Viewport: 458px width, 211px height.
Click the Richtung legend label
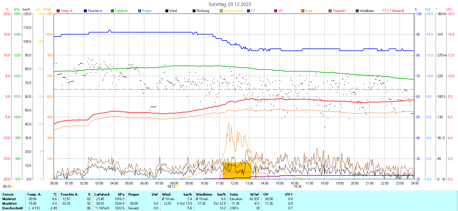203,11
